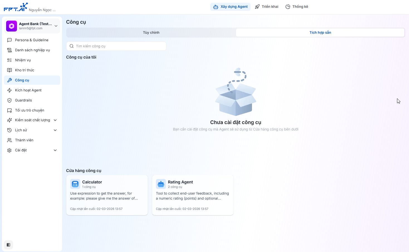Select Công cụ menu item
409x252 pixels.
click(32, 80)
